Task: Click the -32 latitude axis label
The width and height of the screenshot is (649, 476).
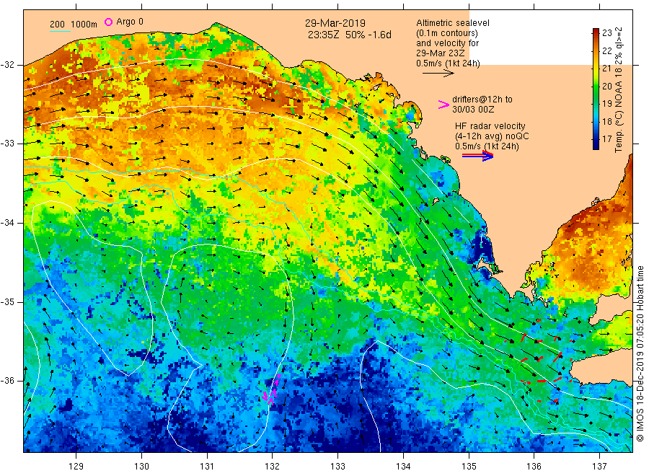Action: 7,65
